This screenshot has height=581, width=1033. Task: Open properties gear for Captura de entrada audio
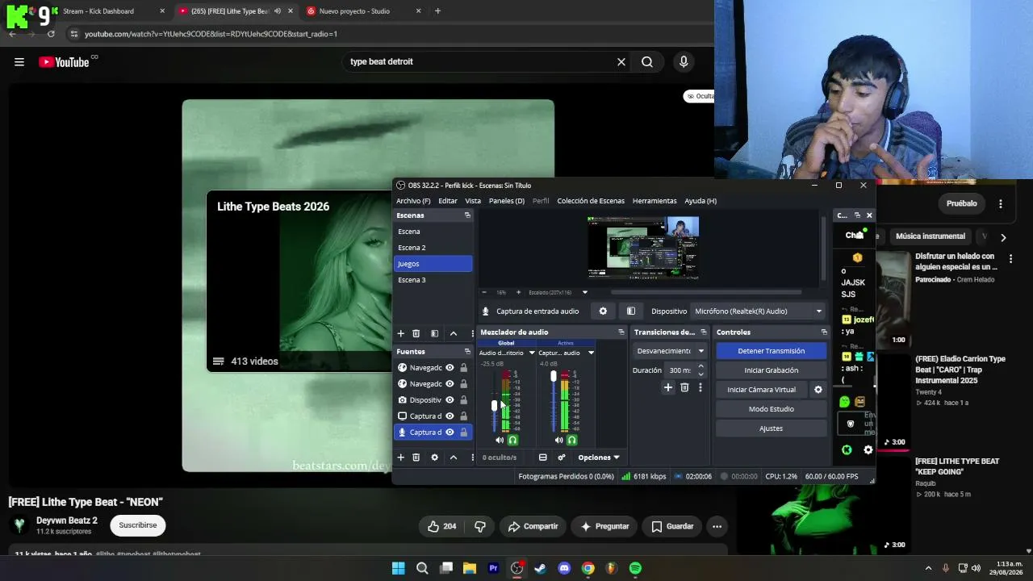(x=603, y=311)
